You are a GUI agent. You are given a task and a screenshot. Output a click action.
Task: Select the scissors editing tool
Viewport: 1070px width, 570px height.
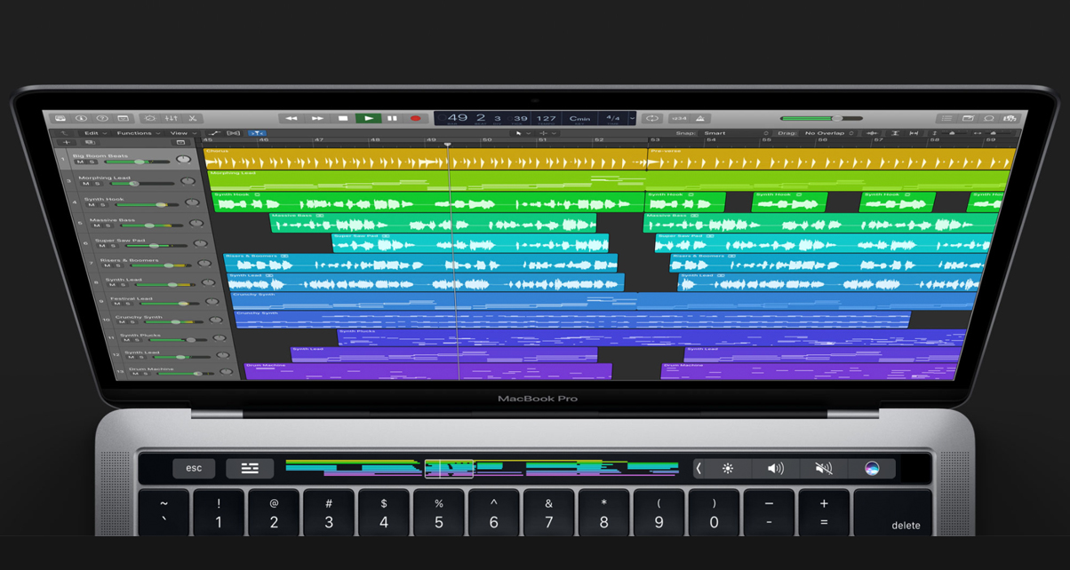193,117
